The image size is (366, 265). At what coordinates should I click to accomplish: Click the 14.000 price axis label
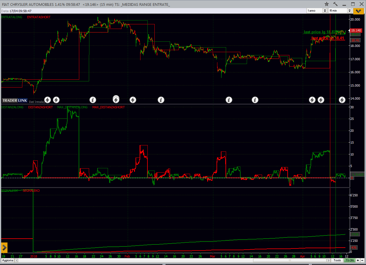click(355, 98)
